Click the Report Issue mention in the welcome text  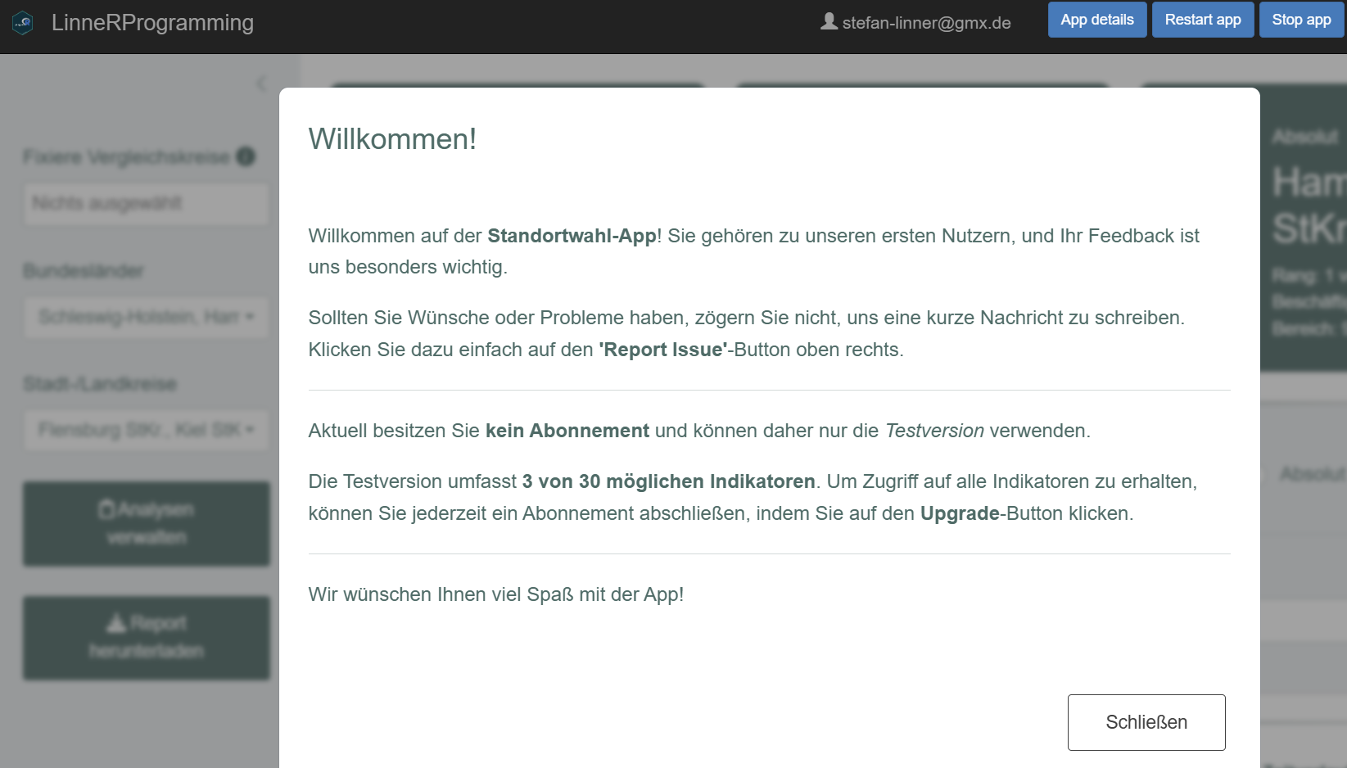(x=662, y=350)
